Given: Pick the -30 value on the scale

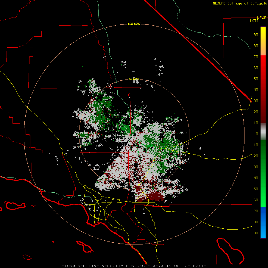Looking at the screenshot, I should [255, 167].
